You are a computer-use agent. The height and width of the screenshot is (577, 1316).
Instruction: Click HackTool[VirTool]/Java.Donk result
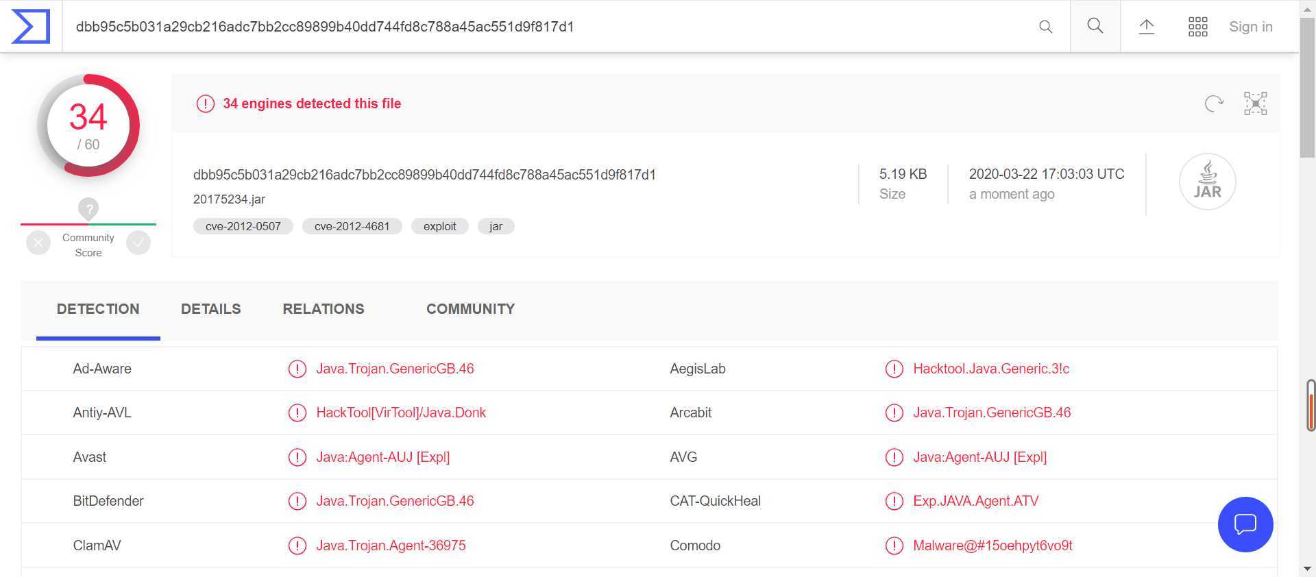pyautogui.click(x=401, y=413)
